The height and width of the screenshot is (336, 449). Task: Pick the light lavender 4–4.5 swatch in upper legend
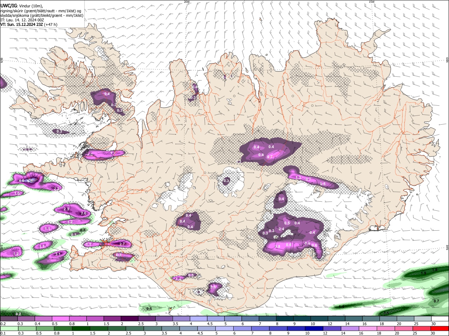pos(199,319)
